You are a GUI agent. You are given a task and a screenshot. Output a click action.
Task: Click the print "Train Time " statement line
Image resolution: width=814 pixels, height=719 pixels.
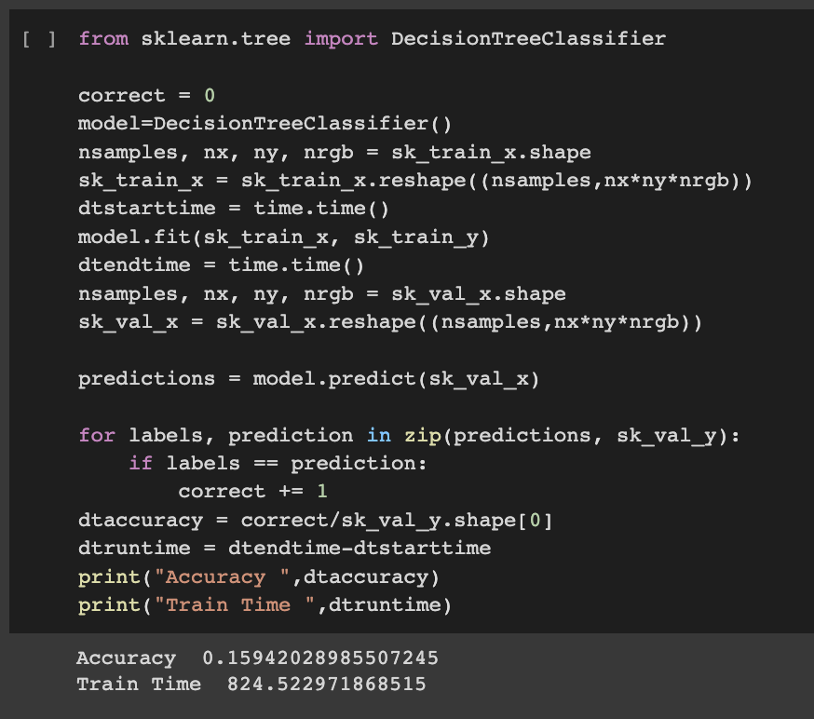coord(265,605)
